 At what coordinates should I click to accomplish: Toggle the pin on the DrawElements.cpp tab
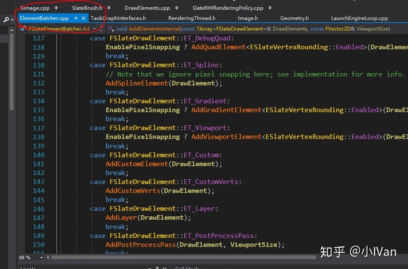[177, 8]
